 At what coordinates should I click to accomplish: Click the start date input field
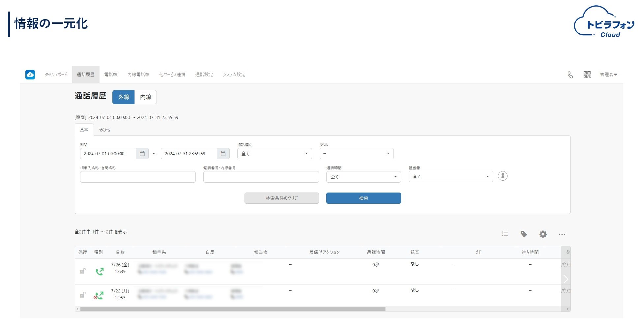coord(108,154)
